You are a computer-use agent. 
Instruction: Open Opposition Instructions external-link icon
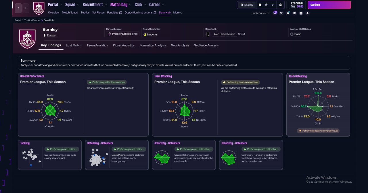(x=155, y=13)
